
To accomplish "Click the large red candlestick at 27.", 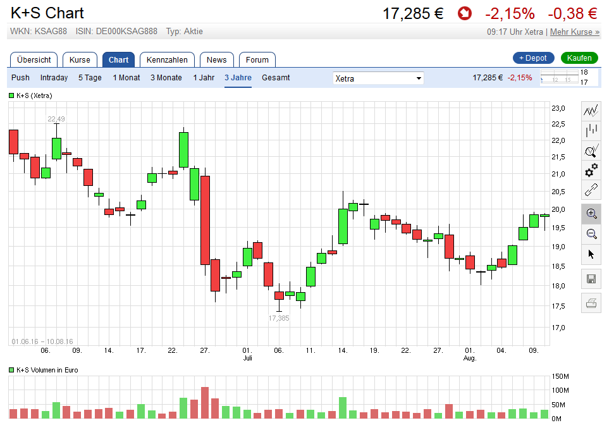I will 205,220.
